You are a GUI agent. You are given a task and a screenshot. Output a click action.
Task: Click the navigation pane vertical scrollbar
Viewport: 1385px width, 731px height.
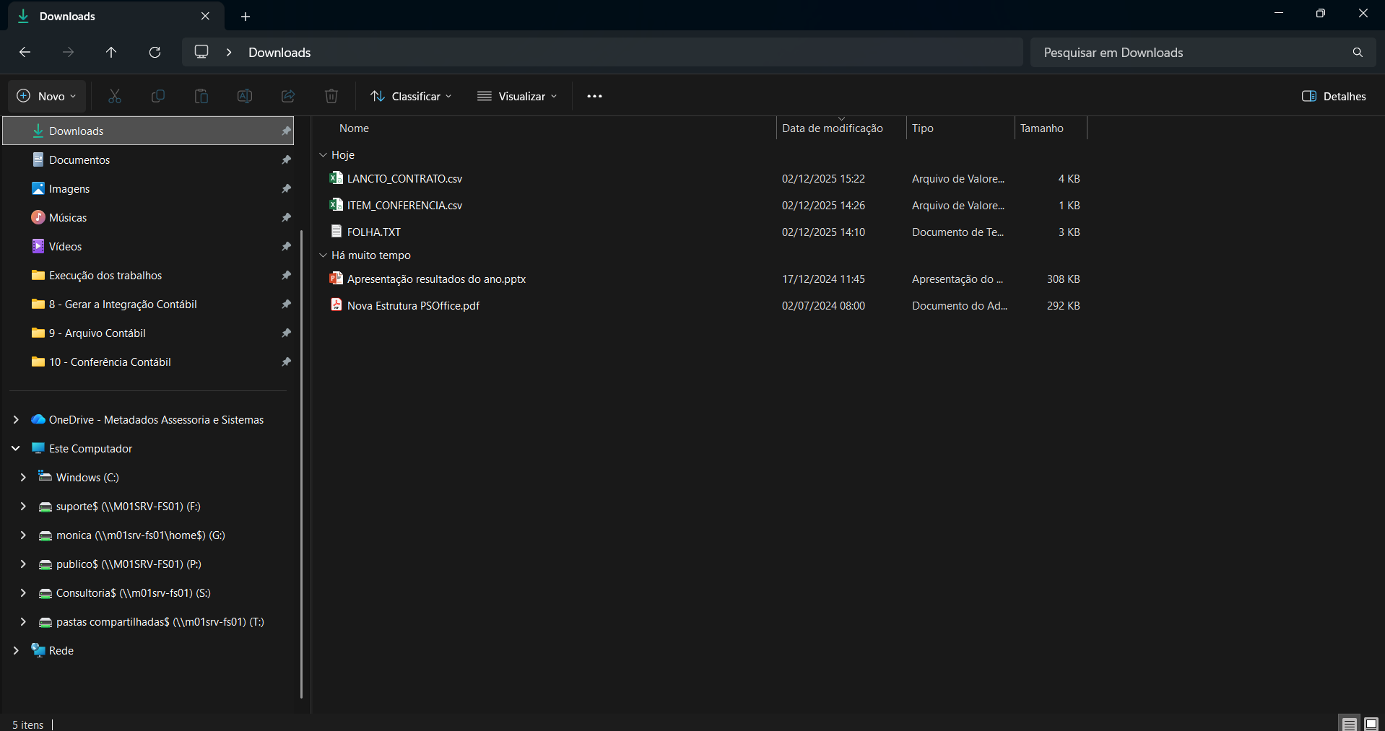(301, 462)
